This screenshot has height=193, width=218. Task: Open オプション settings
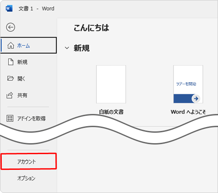point(28,178)
